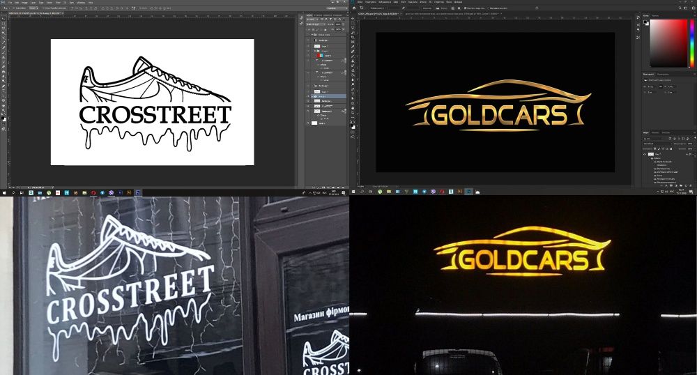This screenshot has height=375, width=697.
Task: Click the Straighten icon in right Photoshop options bar
Action: [438, 8]
